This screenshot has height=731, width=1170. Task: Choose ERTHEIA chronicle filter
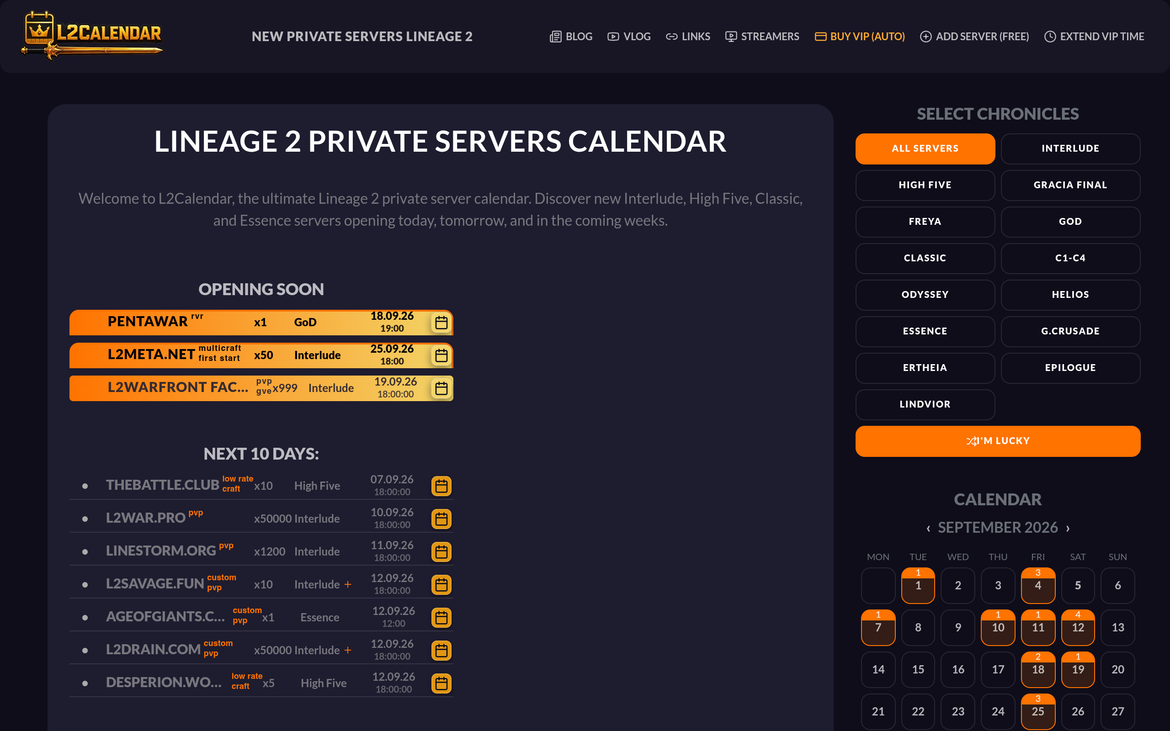click(x=925, y=368)
